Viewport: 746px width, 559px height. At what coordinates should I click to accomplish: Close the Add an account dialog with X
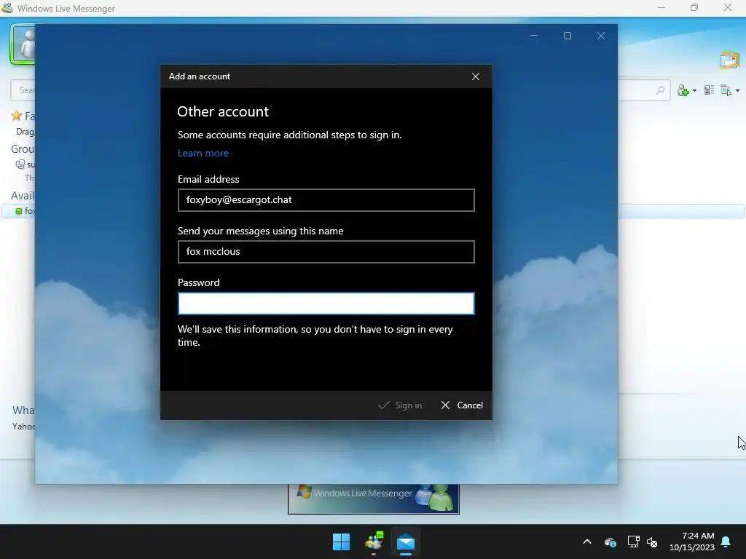(475, 76)
